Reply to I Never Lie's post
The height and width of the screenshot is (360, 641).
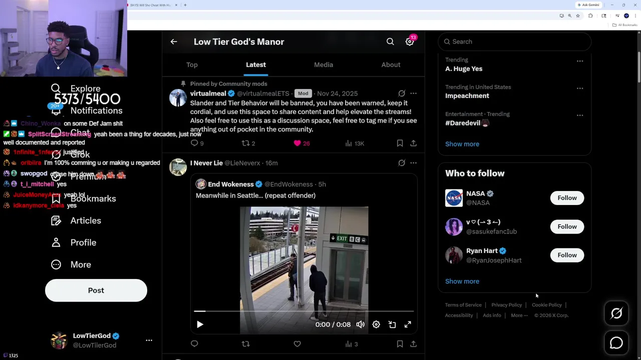tap(194, 344)
